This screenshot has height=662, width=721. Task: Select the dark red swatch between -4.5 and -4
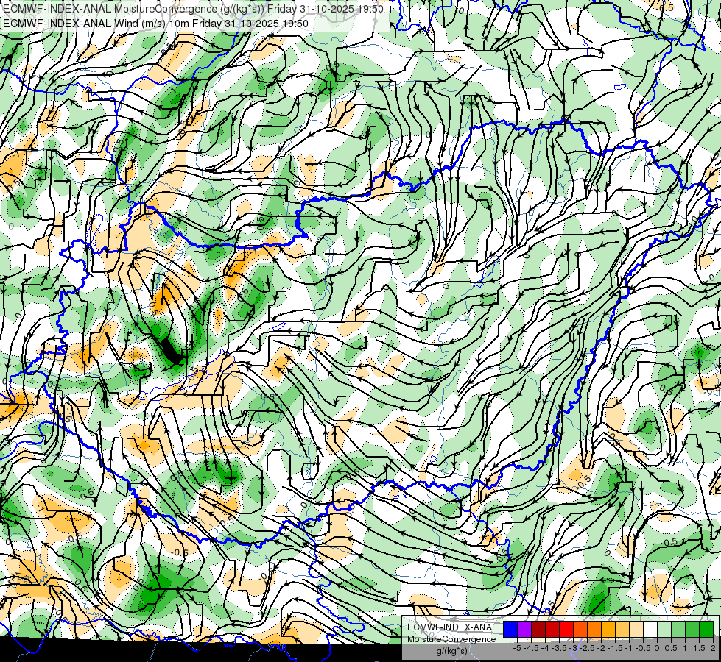tap(538, 630)
